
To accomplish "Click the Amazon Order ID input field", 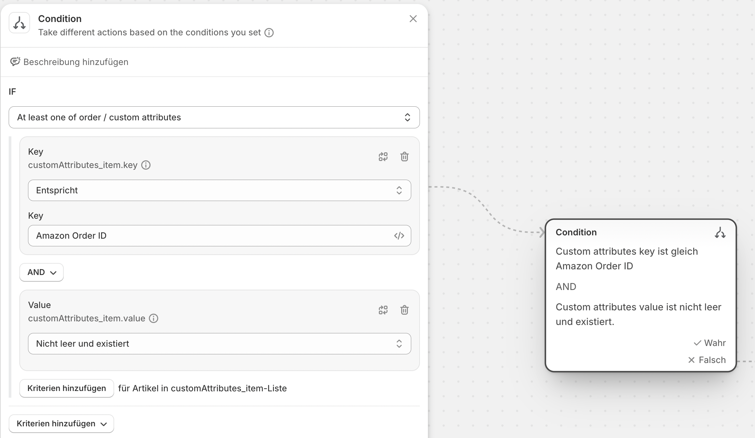I will (x=210, y=236).
